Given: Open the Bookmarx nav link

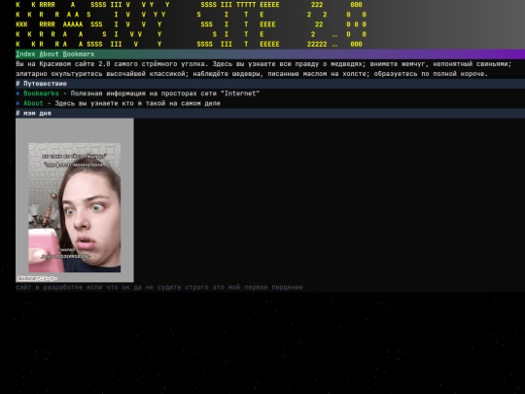Looking at the screenshot, I should pyautogui.click(x=79, y=54).
